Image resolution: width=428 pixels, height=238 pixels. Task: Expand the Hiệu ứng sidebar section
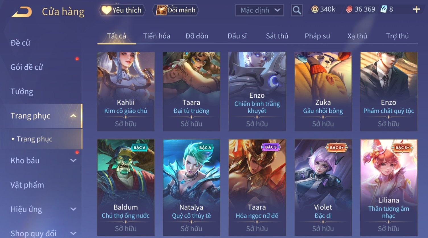tap(73, 209)
